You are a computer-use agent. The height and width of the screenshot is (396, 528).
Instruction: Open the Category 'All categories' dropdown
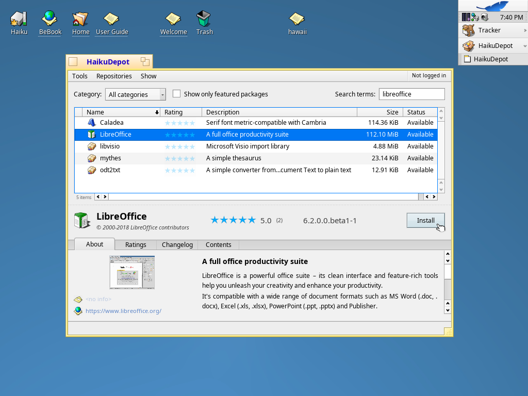[x=136, y=94]
